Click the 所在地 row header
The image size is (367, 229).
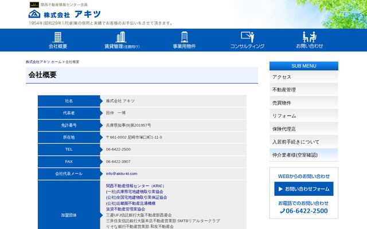tap(69, 137)
